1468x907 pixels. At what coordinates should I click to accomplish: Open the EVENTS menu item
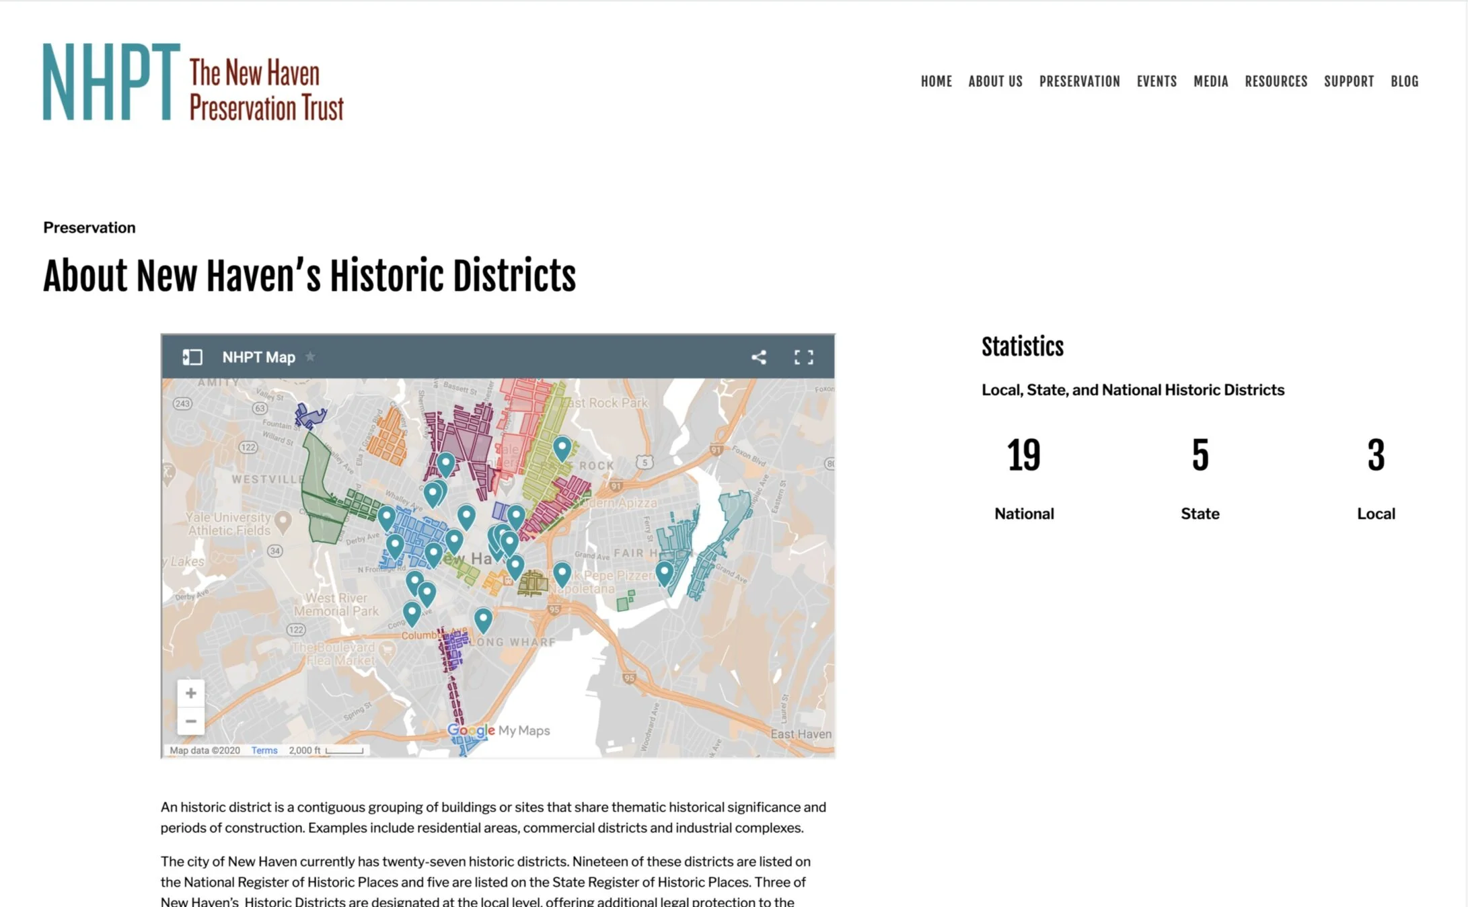coord(1157,81)
